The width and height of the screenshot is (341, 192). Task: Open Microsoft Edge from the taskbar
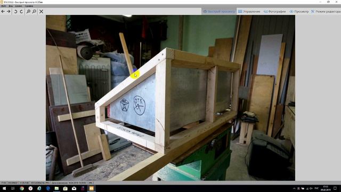point(48,188)
